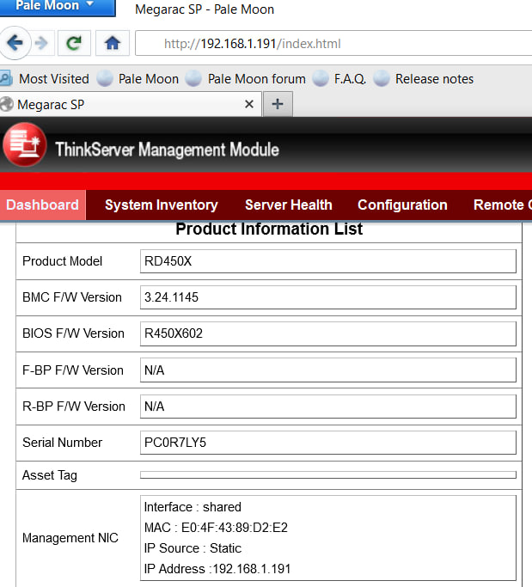Viewport: 532px width, 587px height.
Task: Click the empty Asset Tag field
Action: click(328, 474)
